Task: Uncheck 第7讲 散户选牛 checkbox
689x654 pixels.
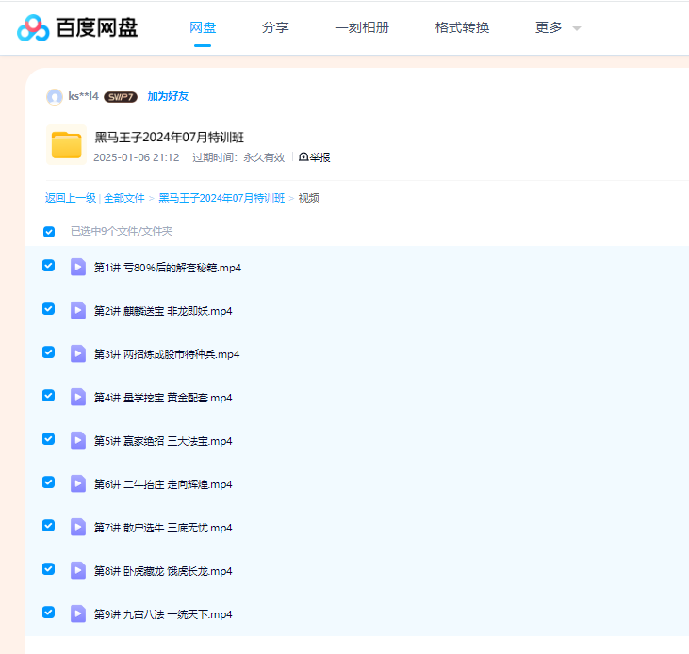Action: point(48,525)
